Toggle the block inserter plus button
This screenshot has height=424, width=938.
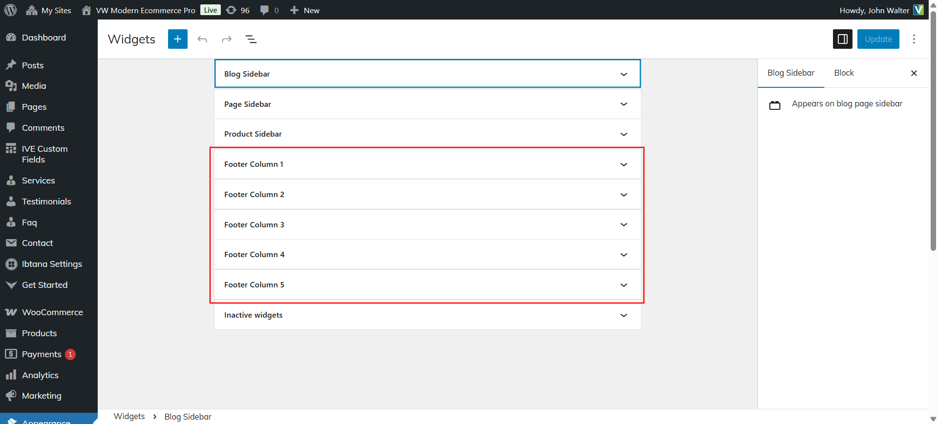tap(178, 39)
